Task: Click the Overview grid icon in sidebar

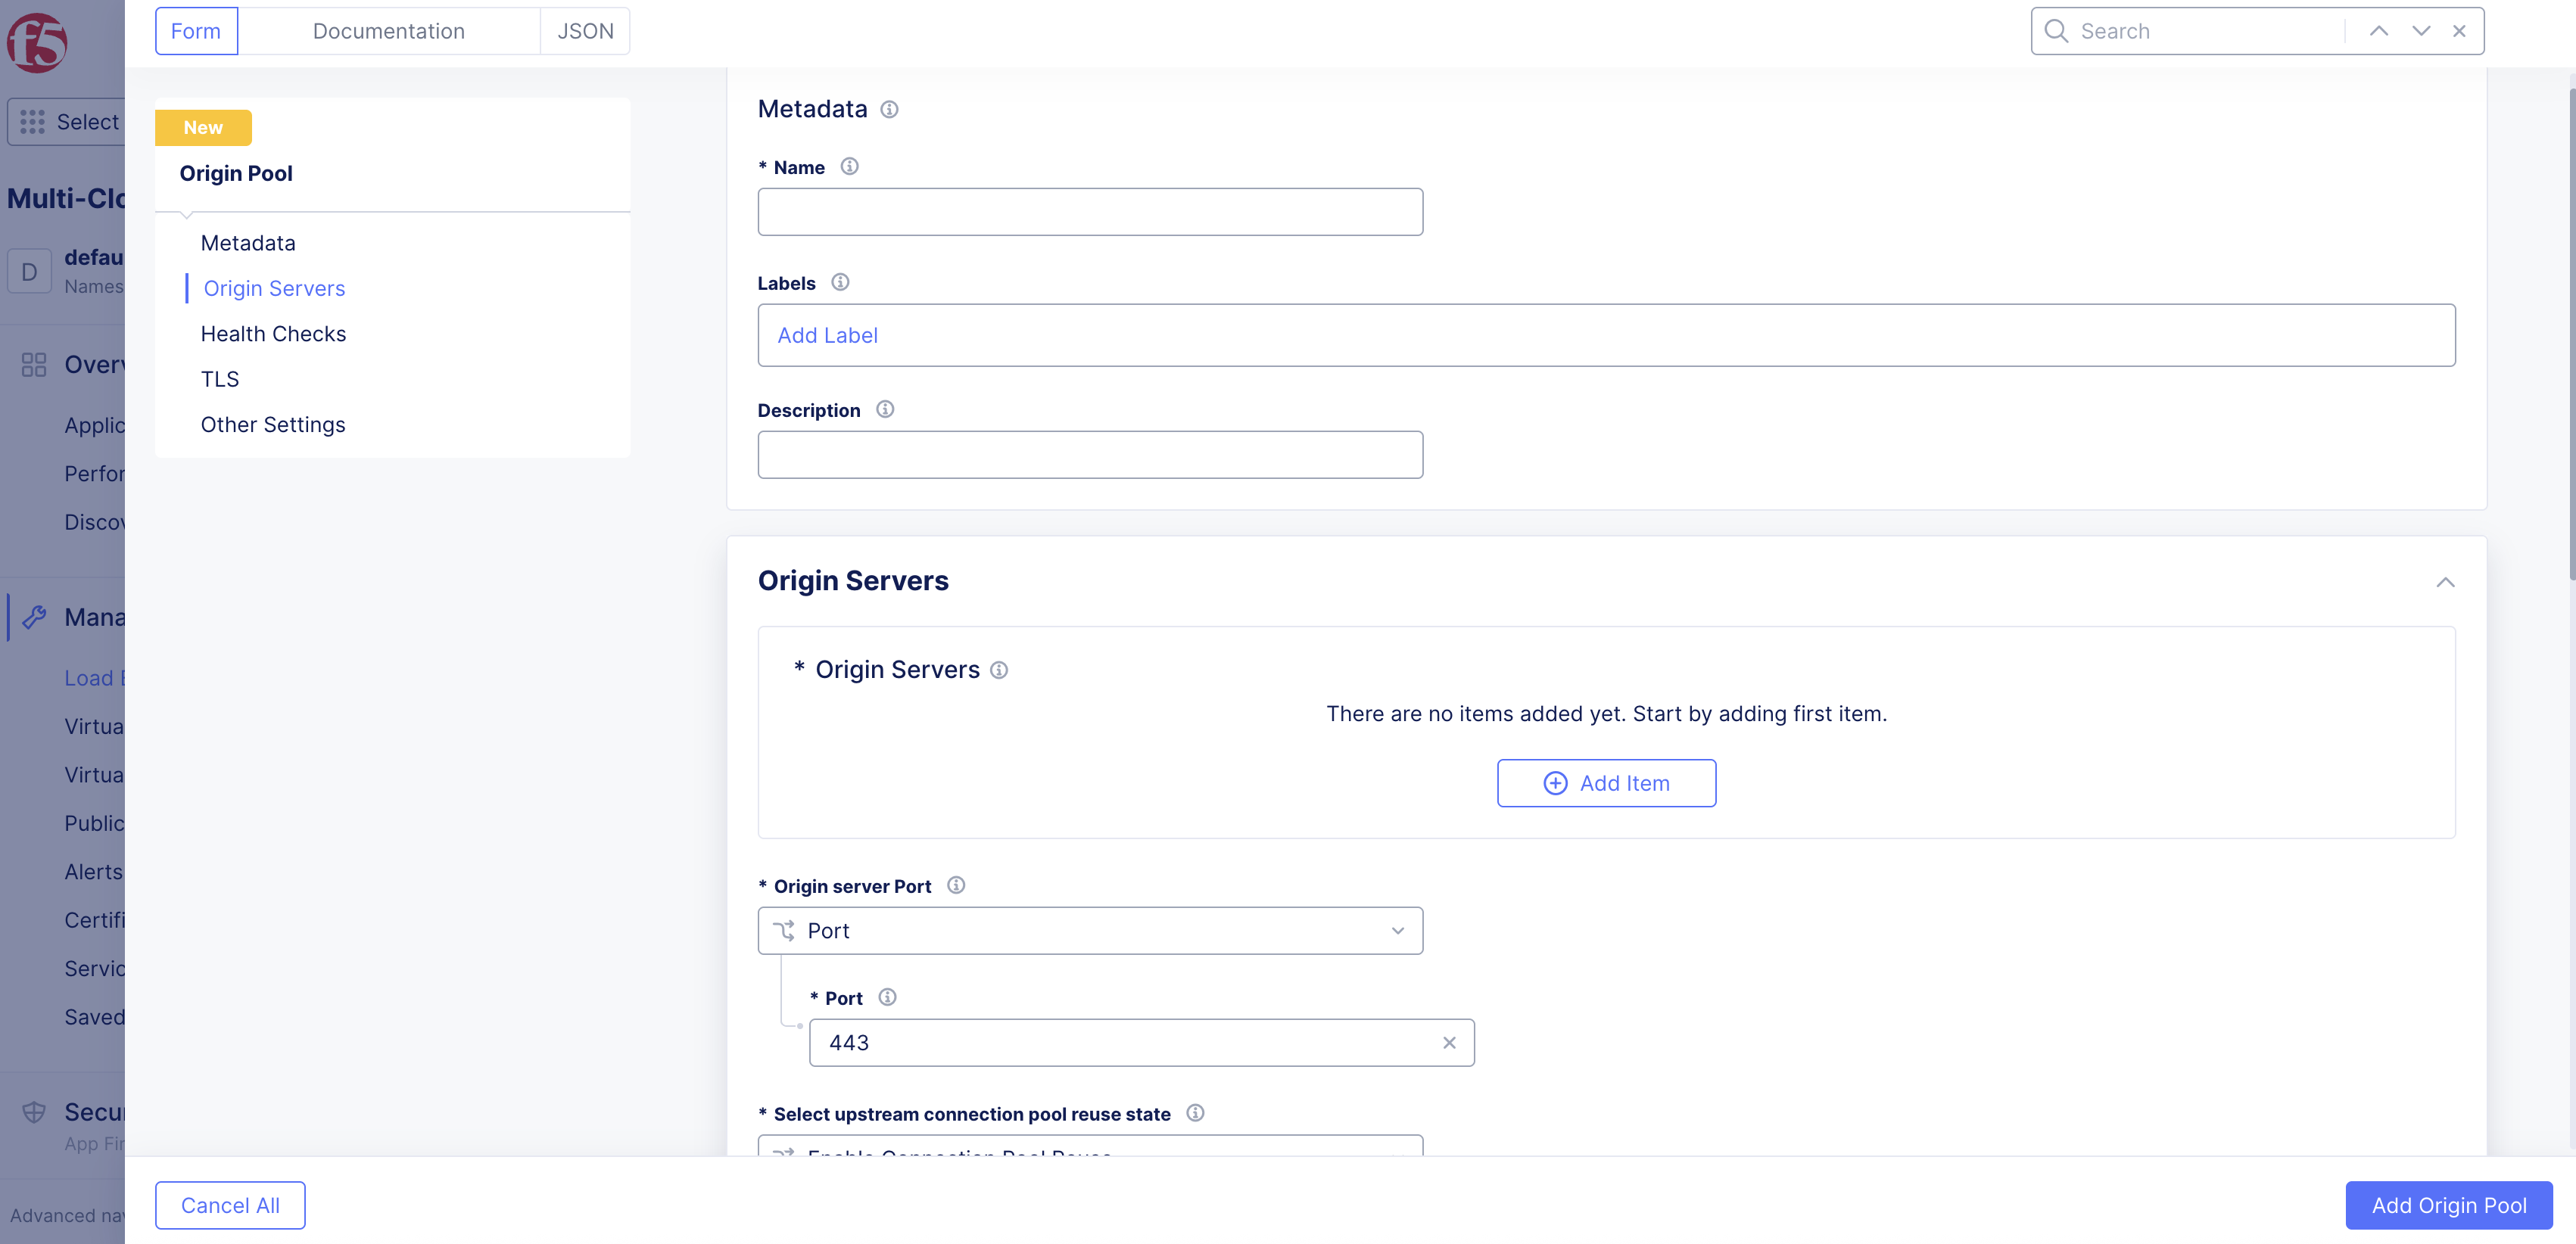Action: 34,365
